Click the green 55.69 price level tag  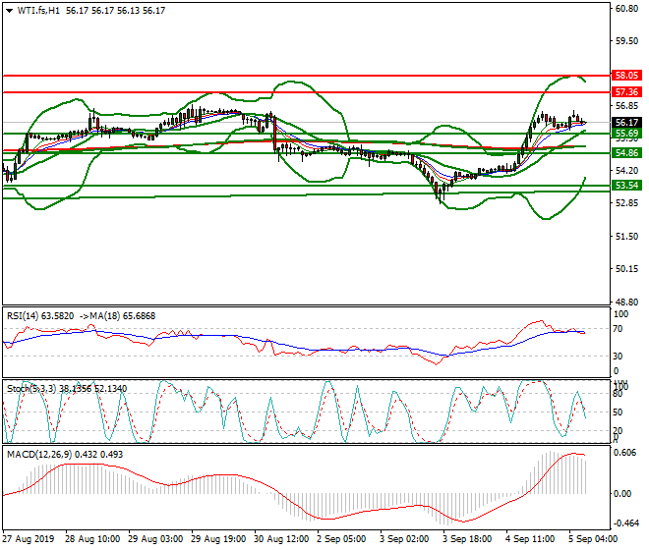[626, 134]
